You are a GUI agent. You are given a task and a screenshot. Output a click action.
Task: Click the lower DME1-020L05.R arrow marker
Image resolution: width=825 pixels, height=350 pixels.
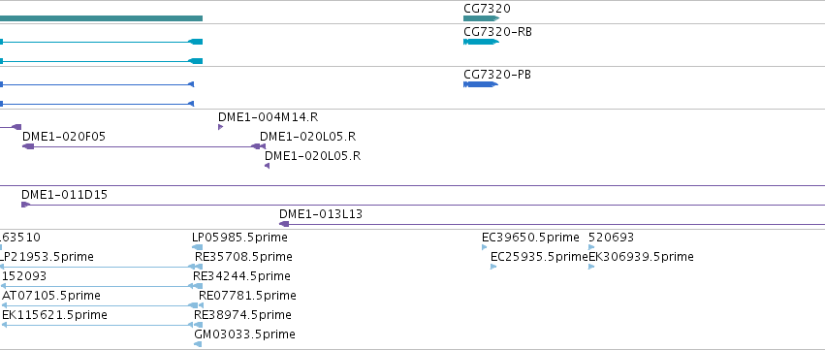pos(267,166)
